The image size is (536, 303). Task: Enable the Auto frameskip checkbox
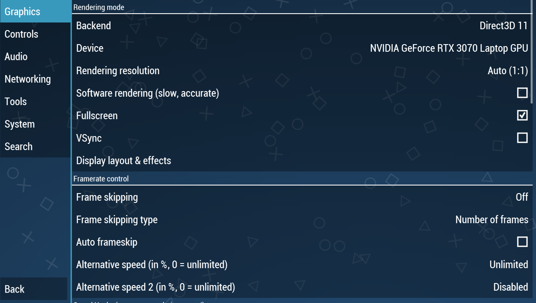pos(522,242)
